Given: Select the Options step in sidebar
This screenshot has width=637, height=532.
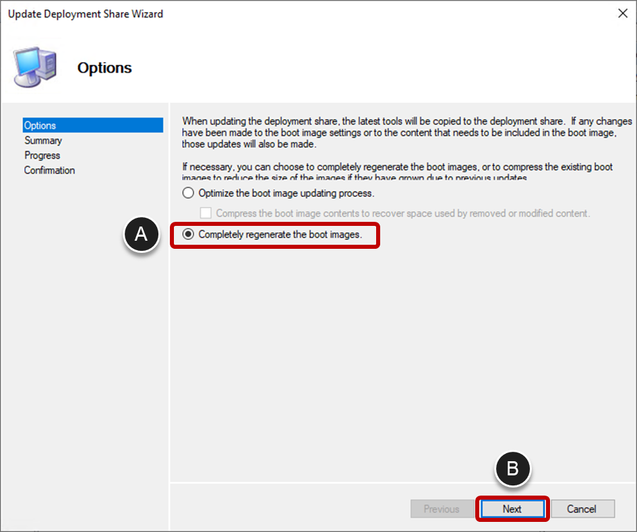Looking at the screenshot, I should click(x=40, y=125).
